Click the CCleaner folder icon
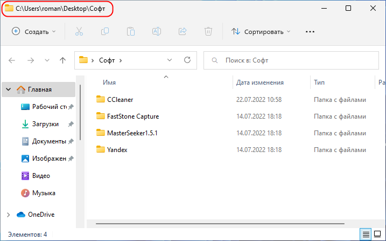The height and width of the screenshot is (241, 386). (x=101, y=99)
